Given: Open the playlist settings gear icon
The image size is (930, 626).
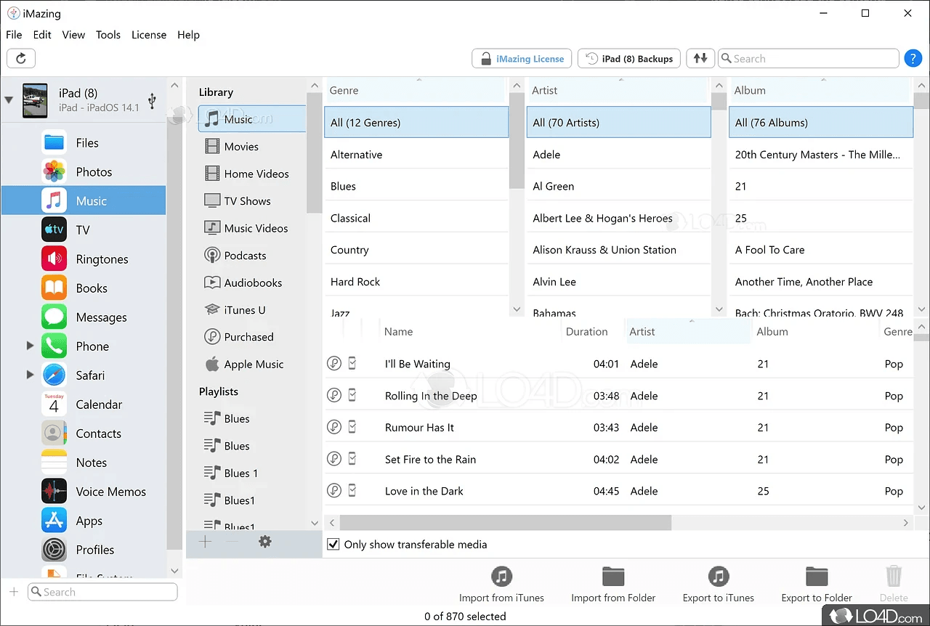Looking at the screenshot, I should (265, 542).
